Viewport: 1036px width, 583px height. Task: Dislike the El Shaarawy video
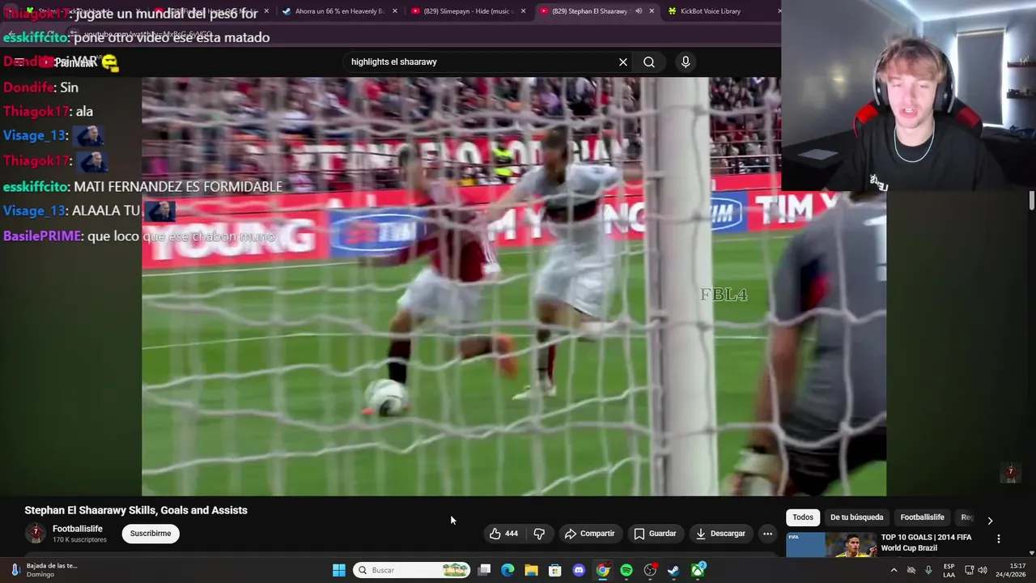click(x=539, y=534)
